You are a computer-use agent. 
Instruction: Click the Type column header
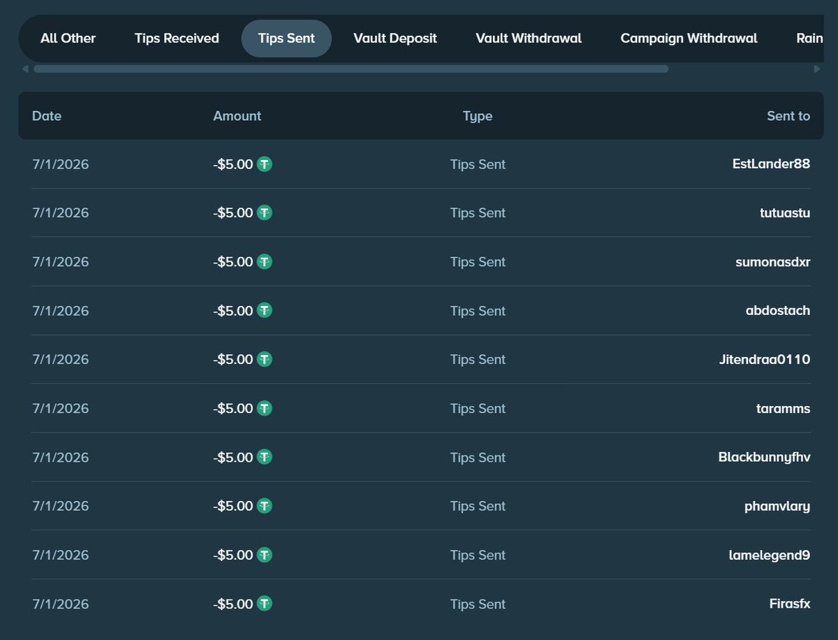click(478, 116)
